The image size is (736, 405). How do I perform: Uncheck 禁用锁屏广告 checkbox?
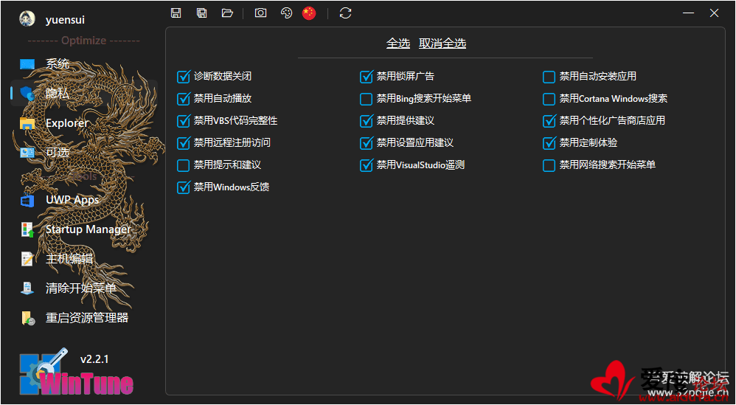click(366, 77)
